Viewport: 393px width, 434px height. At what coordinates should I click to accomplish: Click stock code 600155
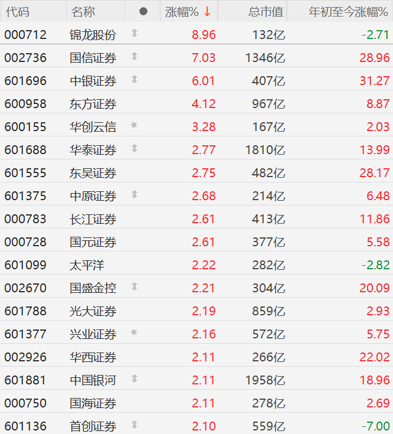pos(25,127)
